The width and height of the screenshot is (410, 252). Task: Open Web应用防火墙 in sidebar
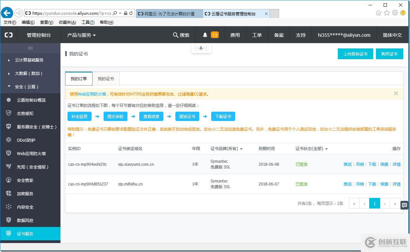pos(30,153)
